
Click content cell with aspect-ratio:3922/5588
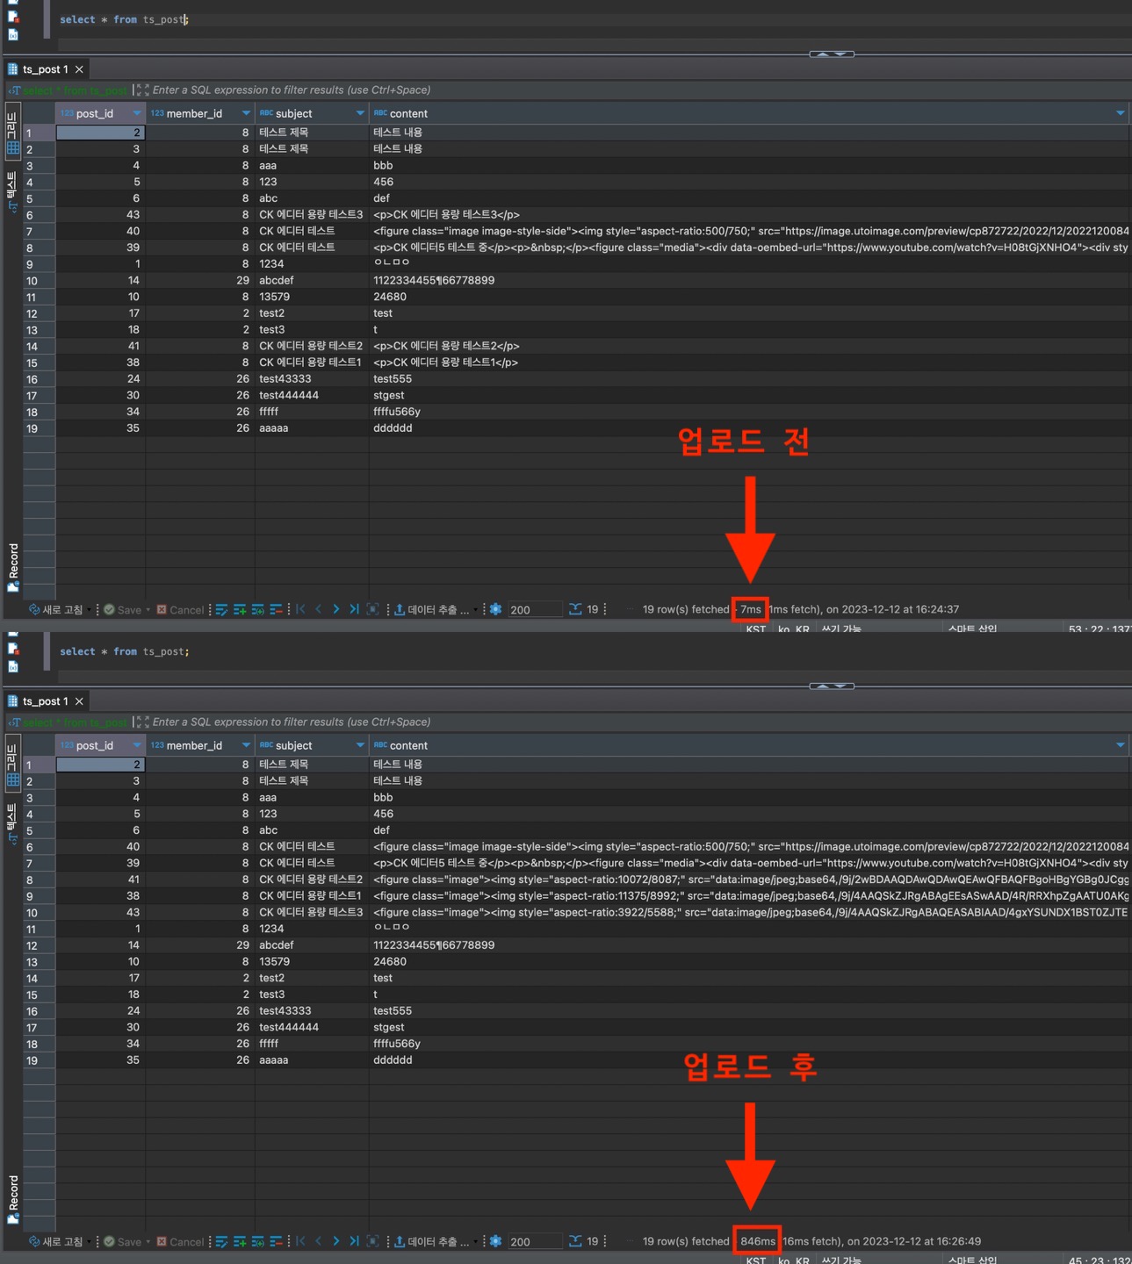(748, 912)
